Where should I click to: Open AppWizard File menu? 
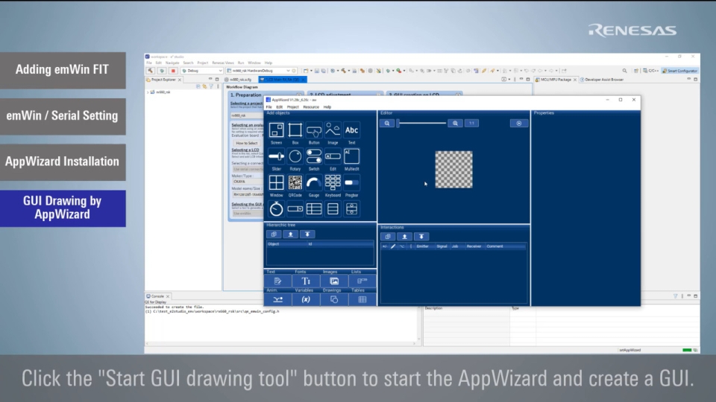click(x=269, y=107)
